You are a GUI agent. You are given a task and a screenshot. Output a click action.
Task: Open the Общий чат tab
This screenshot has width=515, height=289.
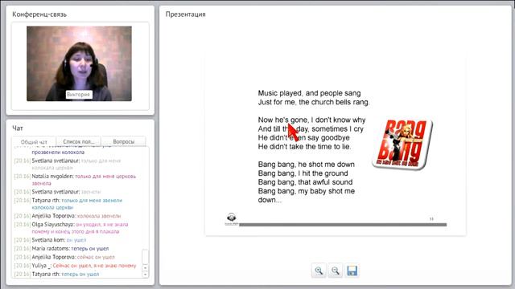tap(34, 142)
